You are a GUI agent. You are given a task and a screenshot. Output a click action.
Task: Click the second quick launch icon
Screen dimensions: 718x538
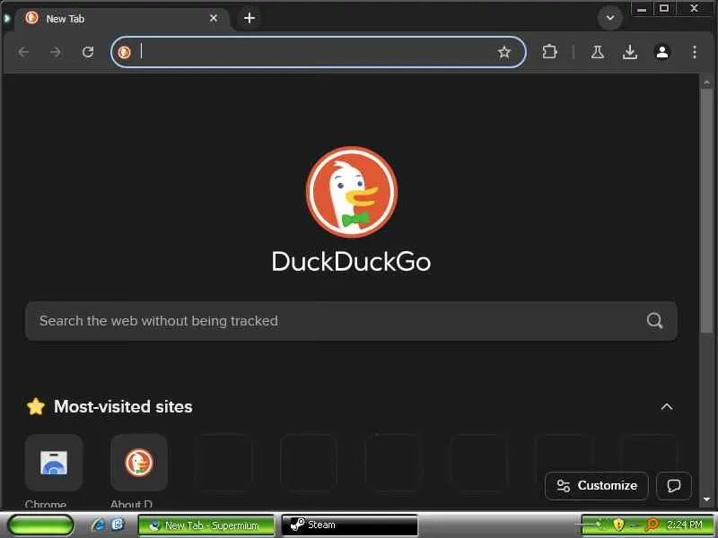(118, 525)
